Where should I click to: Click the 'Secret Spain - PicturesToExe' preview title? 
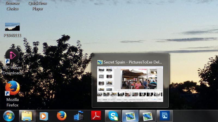coord(133,62)
